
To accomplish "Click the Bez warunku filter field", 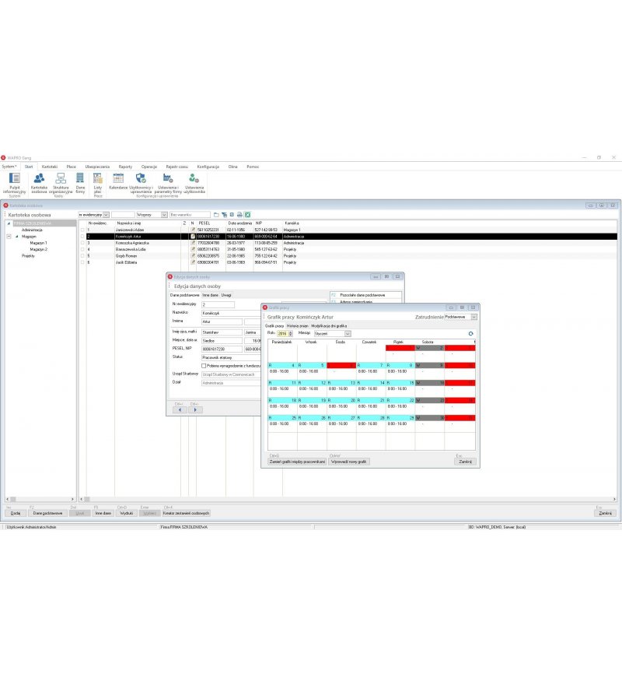I will click(190, 215).
